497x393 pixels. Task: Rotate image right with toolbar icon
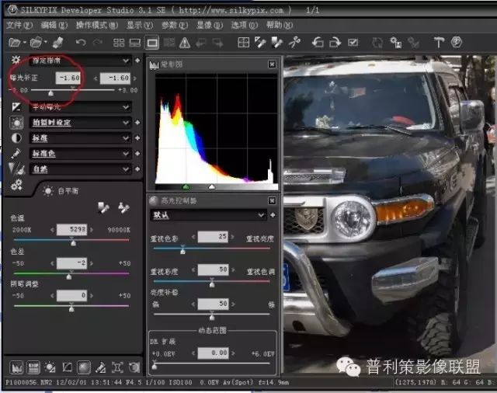(335, 42)
